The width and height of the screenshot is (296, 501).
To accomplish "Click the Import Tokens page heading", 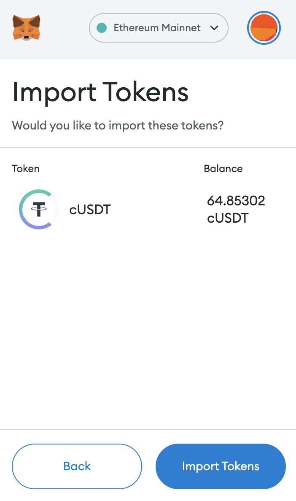I will point(100,92).
